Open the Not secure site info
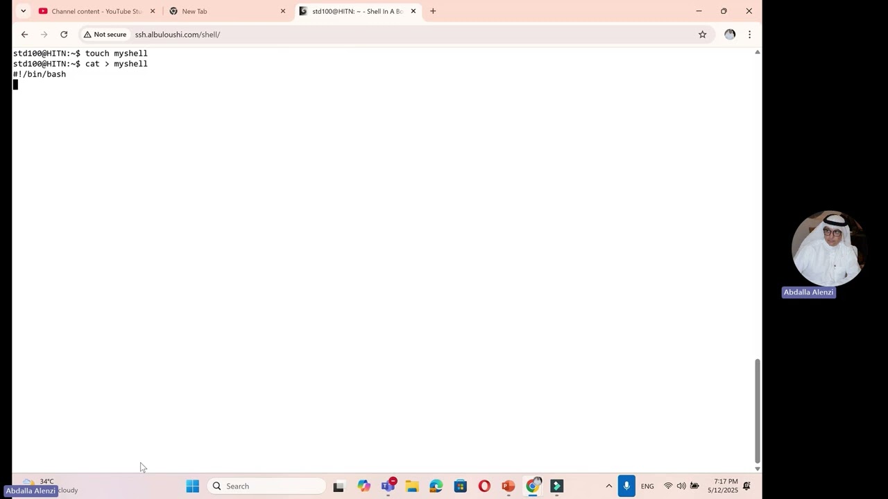The image size is (888, 499). point(105,34)
